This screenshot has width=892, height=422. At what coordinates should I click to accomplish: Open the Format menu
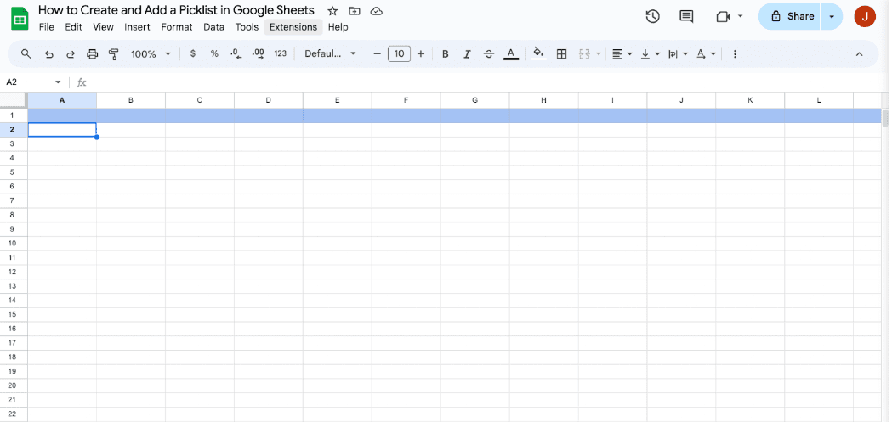coord(177,26)
